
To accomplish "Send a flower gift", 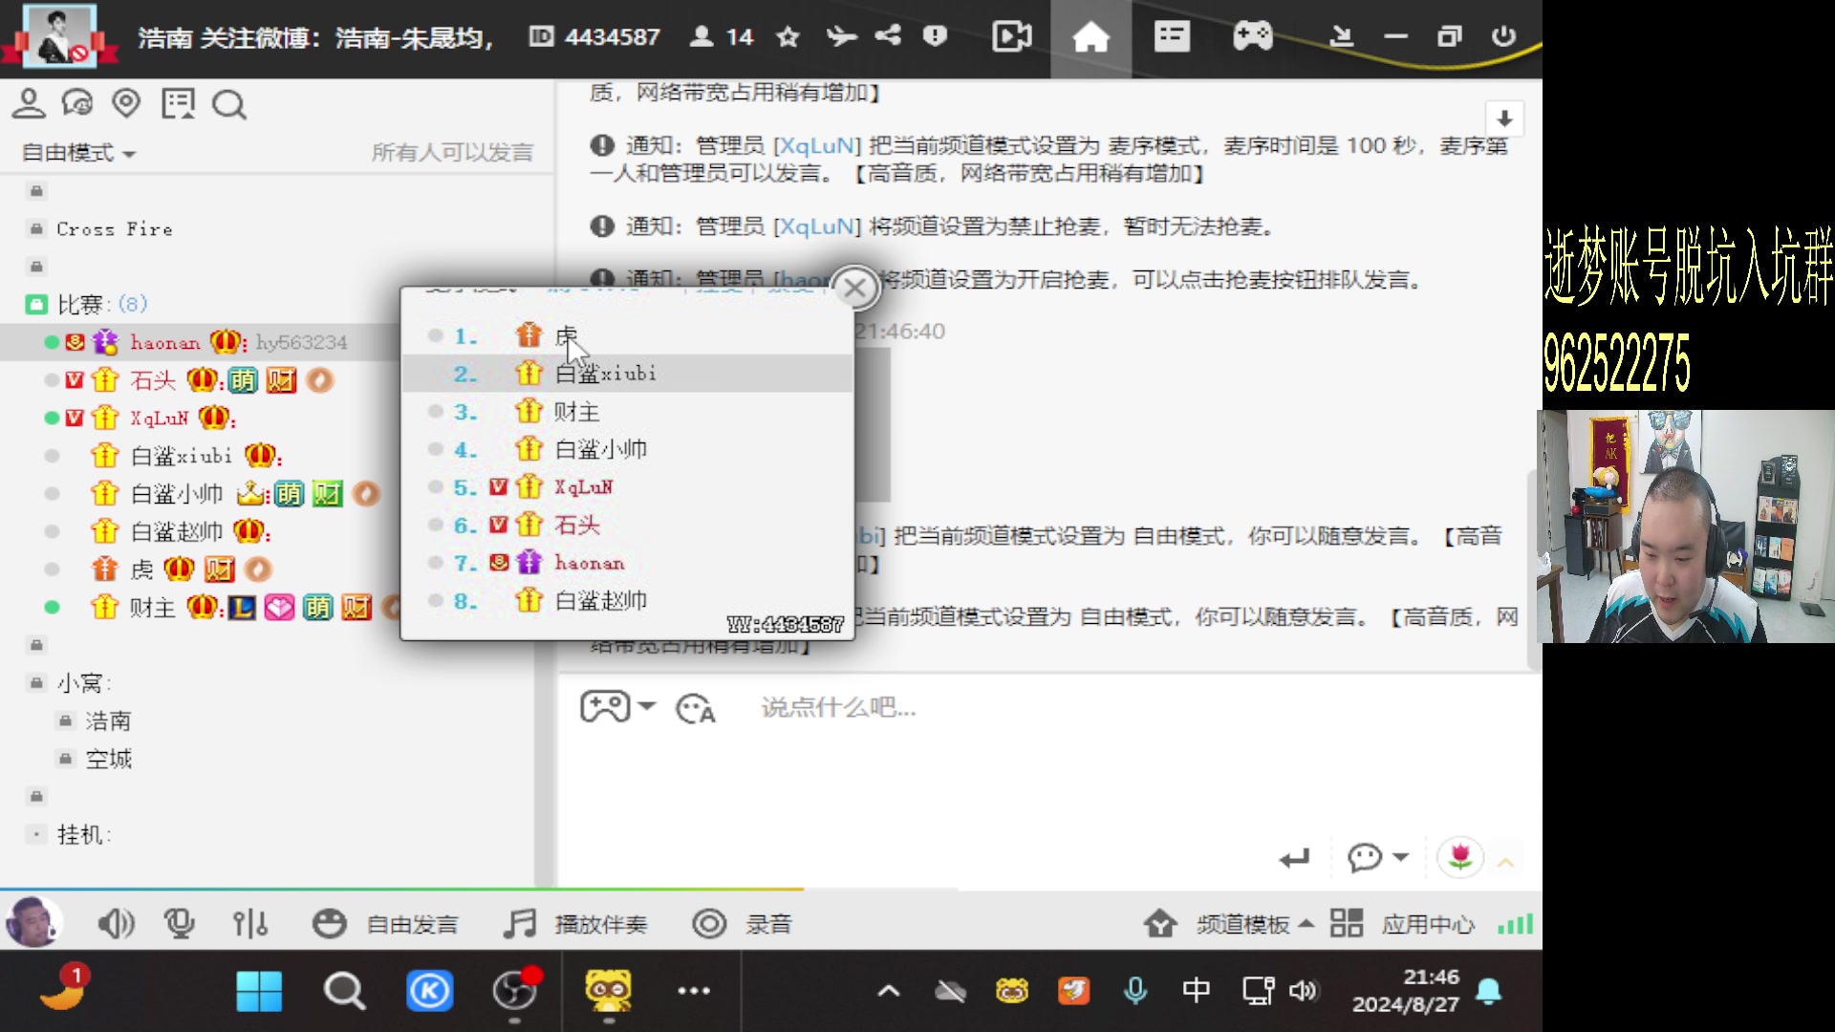I will click(1459, 857).
